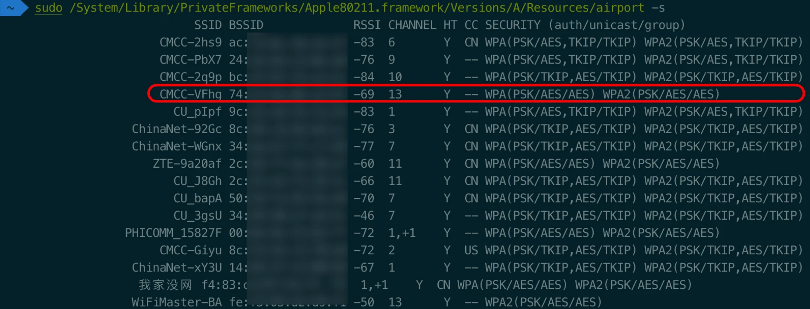Click the CMCC-PbX7 SSID entry
Screen dimensions: 810x309
coord(190,60)
